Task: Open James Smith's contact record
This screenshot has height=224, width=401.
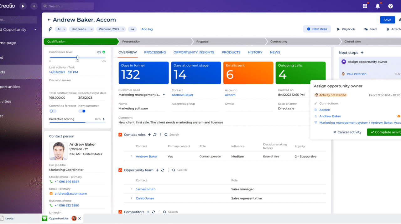Action: tap(145, 189)
